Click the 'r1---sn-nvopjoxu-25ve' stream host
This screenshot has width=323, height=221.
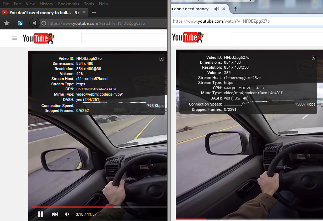click(242, 78)
